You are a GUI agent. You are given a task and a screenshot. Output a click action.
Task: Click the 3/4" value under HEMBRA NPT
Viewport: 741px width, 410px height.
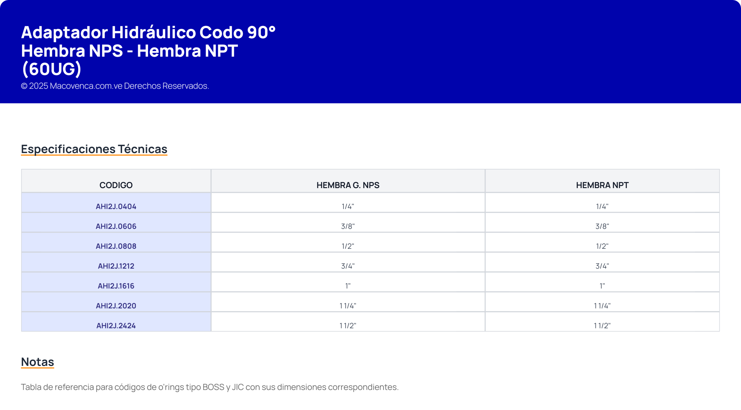[x=602, y=266]
